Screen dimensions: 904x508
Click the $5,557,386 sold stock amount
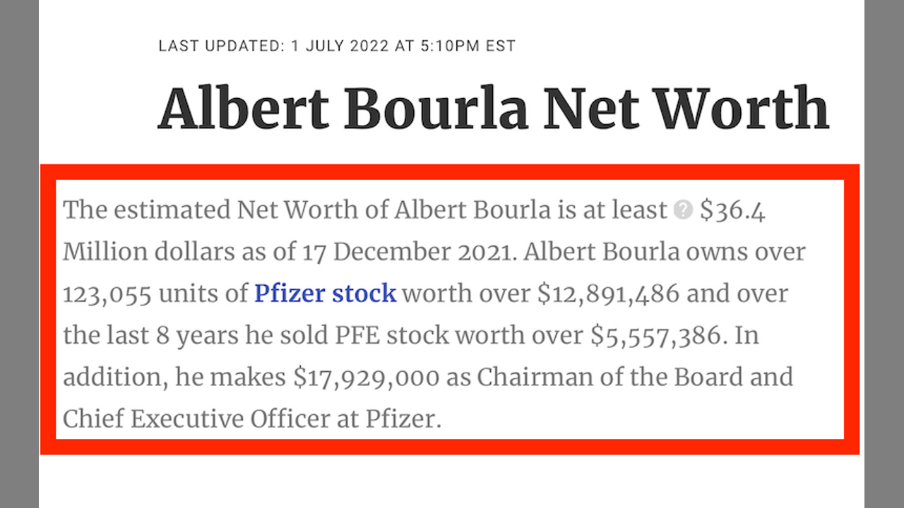coord(658,335)
